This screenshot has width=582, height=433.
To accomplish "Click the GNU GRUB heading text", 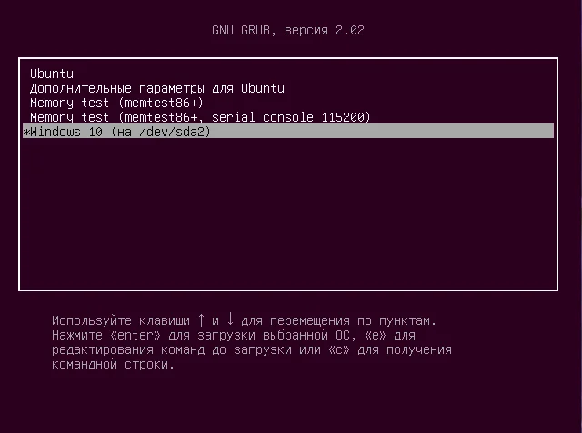I will pyautogui.click(x=244, y=31).
